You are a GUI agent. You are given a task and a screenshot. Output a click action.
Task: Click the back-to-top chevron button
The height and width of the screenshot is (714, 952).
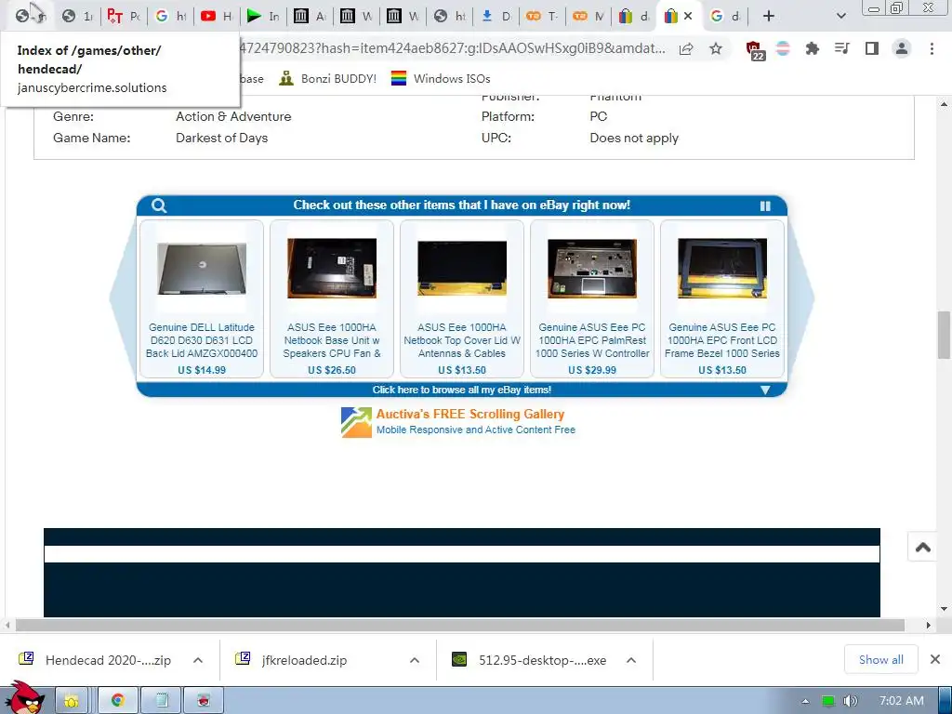click(923, 547)
